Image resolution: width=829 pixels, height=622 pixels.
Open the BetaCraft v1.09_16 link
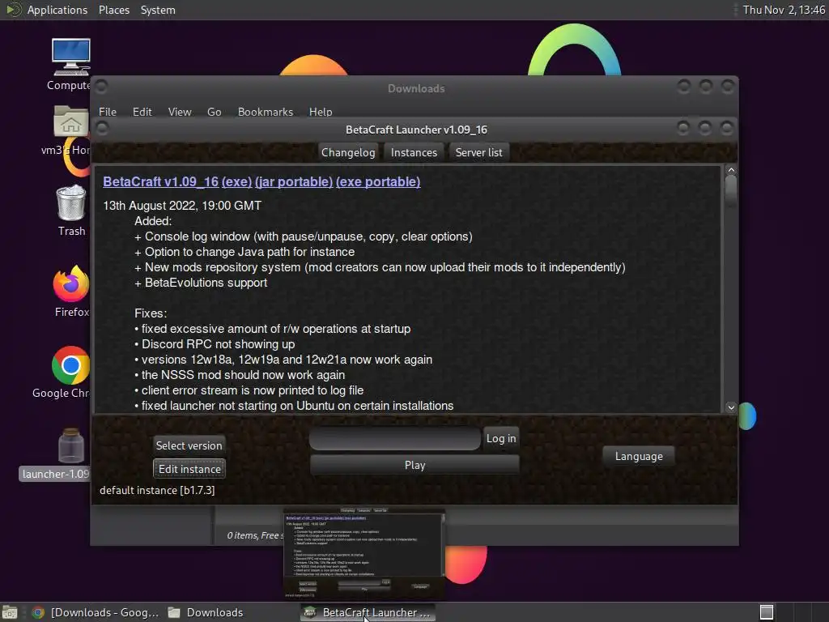[x=161, y=181]
